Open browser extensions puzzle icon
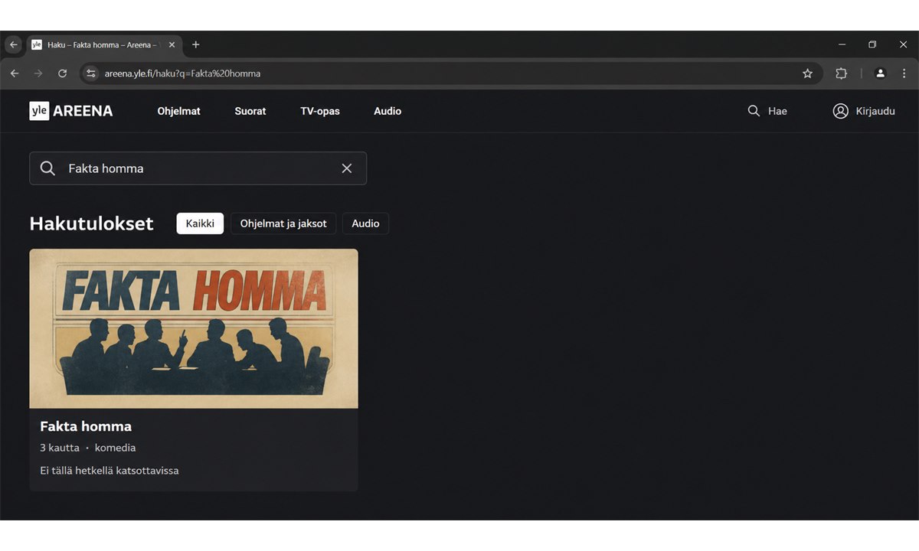 [841, 73]
